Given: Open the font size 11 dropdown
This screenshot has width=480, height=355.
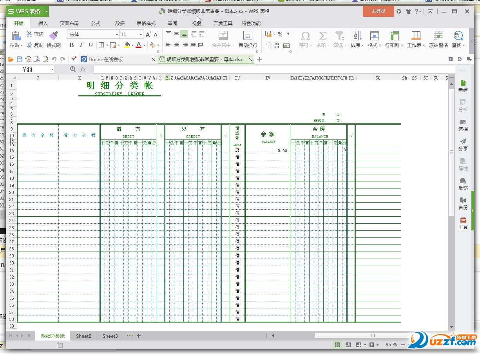Looking at the screenshot, I should (x=141, y=34).
